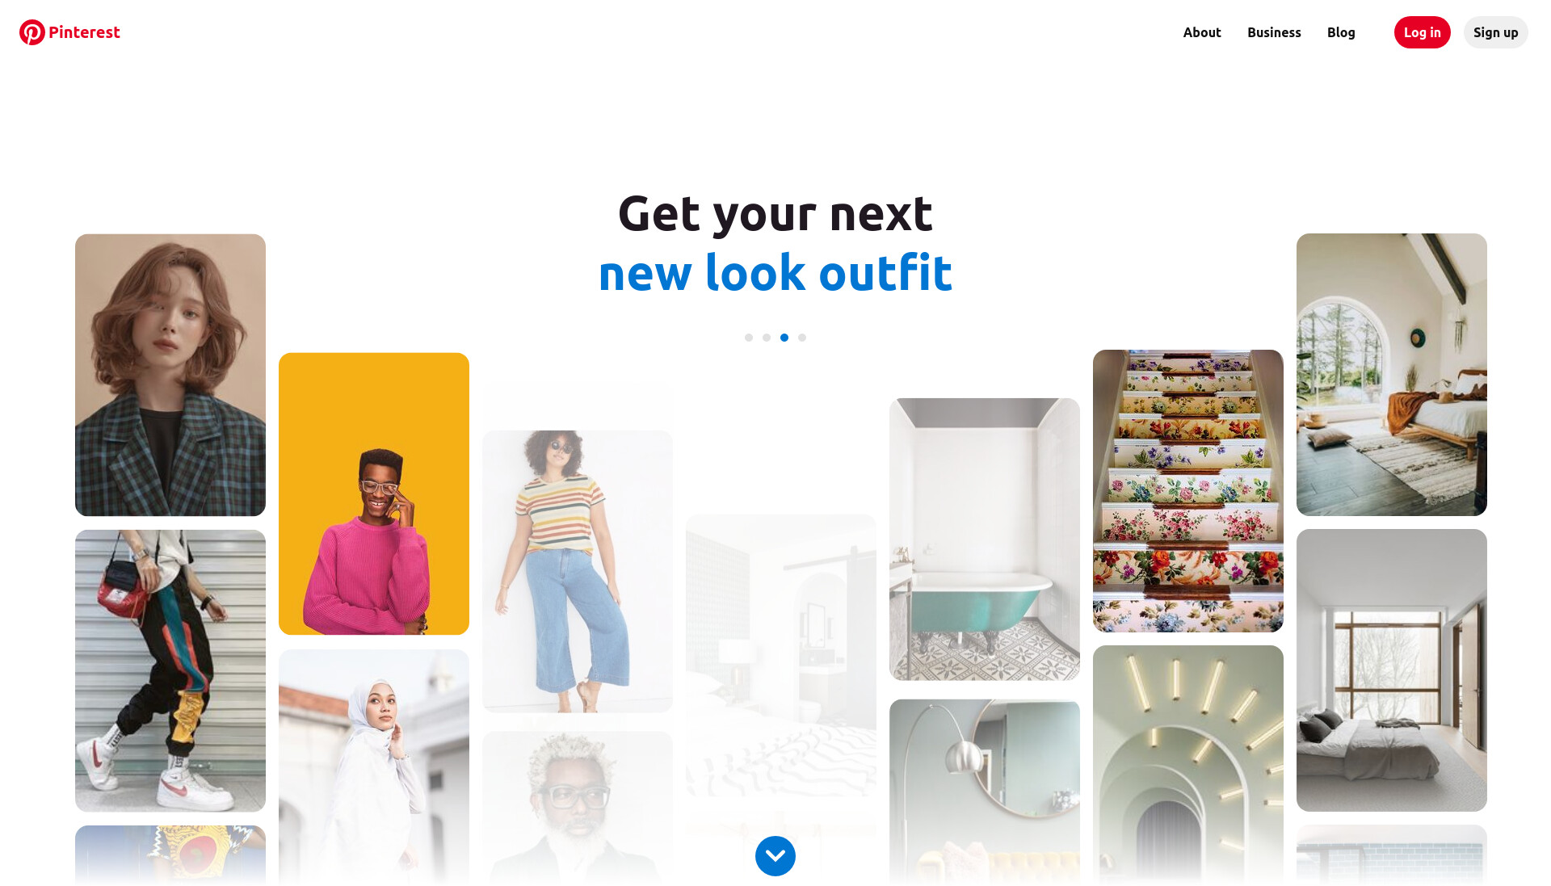Click the blue down-arrow circle button
This screenshot has height=886, width=1551.
(775, 856)
